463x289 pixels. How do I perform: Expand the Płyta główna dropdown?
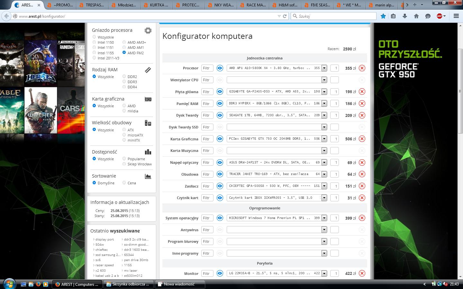324,92
